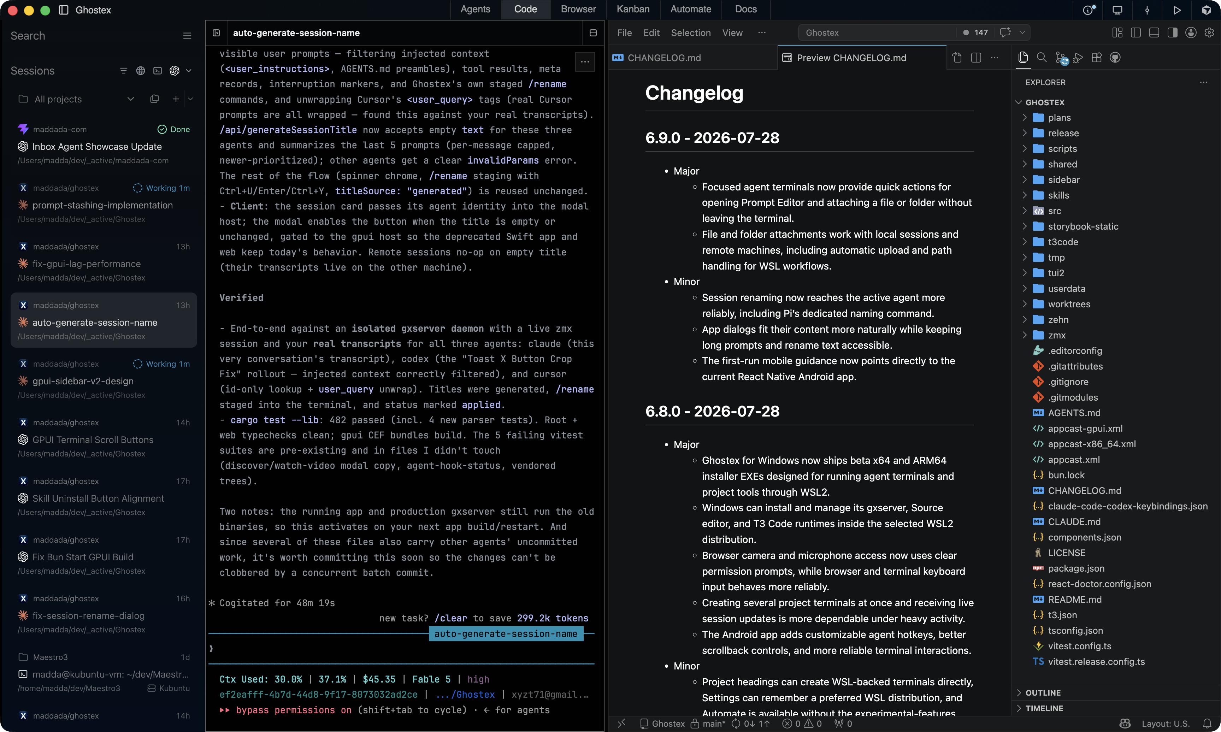Open the File menu
The image size is (1221, 732).
click(x=624, y=33)
